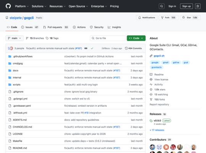Click the watching eye icon
Image resolution: width=206 pixels, height=153 pixels.
click(x=151, y=94)
